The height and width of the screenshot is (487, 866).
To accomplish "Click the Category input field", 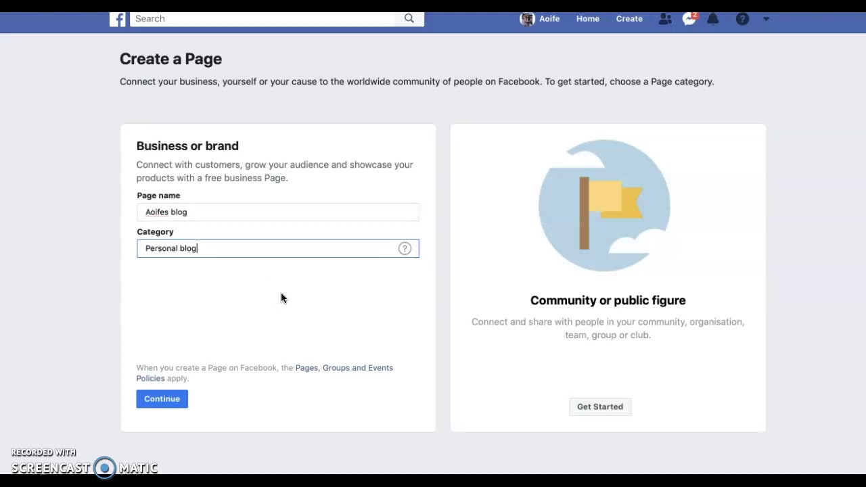I will pyautogui.click(x=278, y=248).
